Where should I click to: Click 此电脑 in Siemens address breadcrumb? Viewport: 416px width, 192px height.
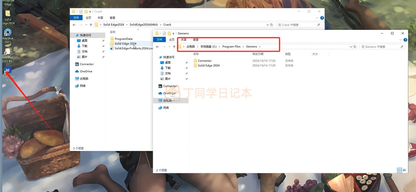coord(191,47)
